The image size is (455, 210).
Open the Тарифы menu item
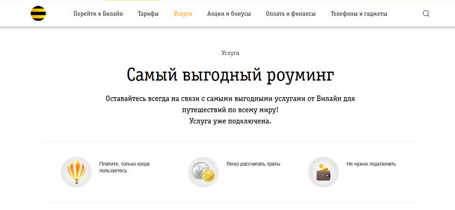point(148,14)
